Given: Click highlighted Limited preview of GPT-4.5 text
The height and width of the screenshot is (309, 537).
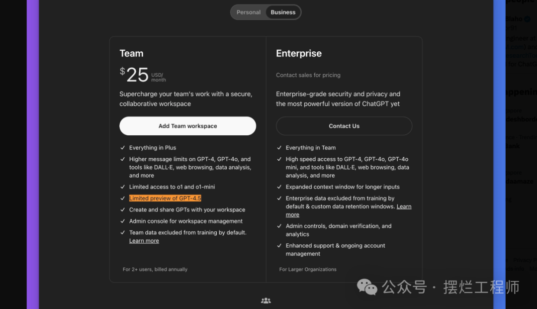Looking at the screenshot, I should 165,198.
